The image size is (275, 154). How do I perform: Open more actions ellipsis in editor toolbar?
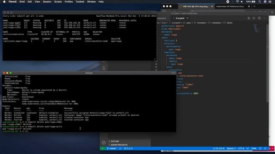tap(265, 18)
